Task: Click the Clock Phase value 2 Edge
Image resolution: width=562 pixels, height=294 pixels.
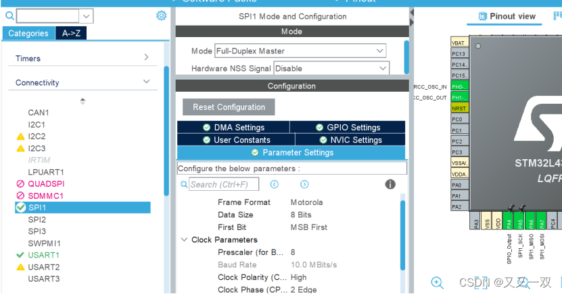Action: (x=304, y=289)
